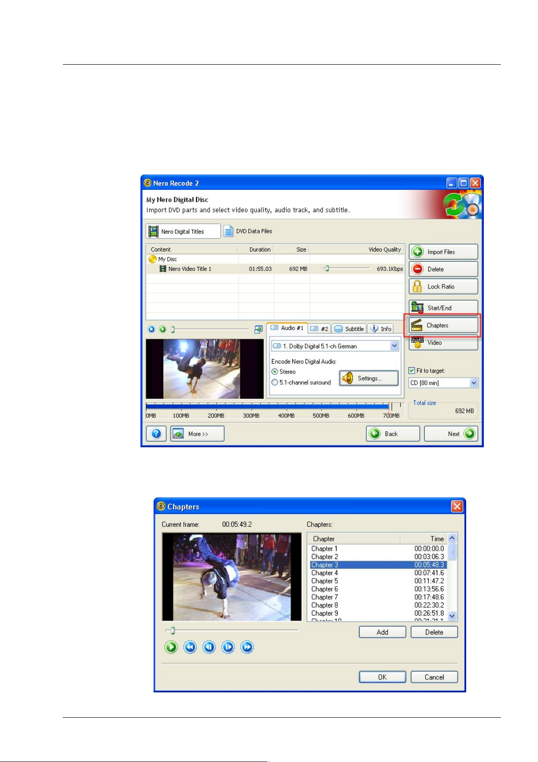
Task: Select Chapter 1 in chapters list
Action: (x=378, y=549)
